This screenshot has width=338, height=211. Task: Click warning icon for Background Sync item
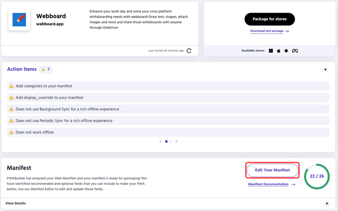(11, 109)
